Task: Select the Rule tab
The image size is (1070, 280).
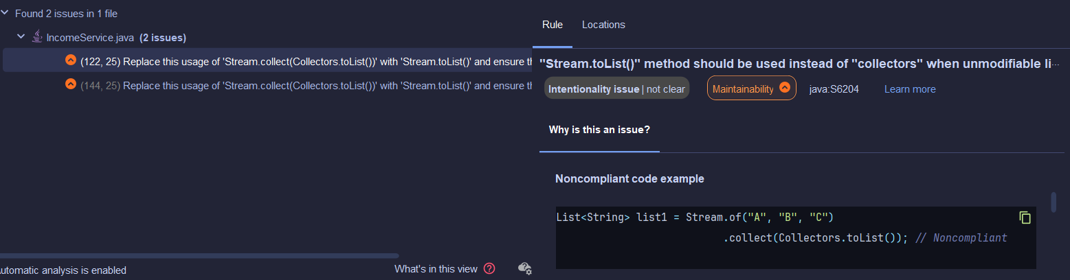Action: (x=553, y=25)
